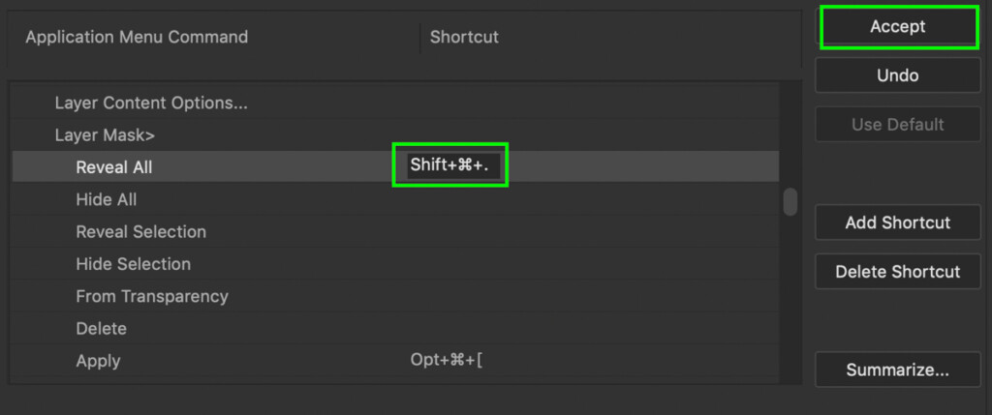Click the Application Menu Command column header
Viewport: 992px width, 415px height.
tap(137, 38)
